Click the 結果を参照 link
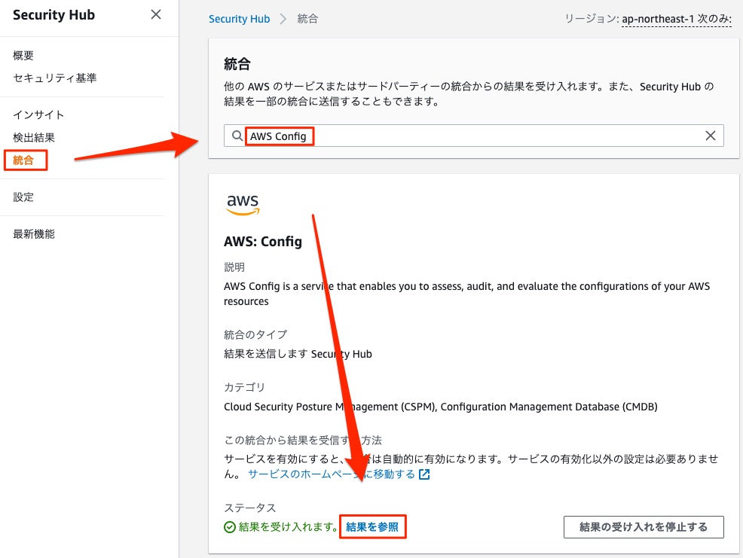743x558 pixels. (x=372, y=526)
